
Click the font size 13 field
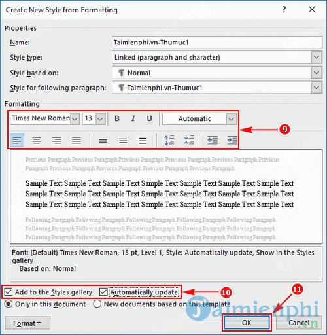pos(89,118)
